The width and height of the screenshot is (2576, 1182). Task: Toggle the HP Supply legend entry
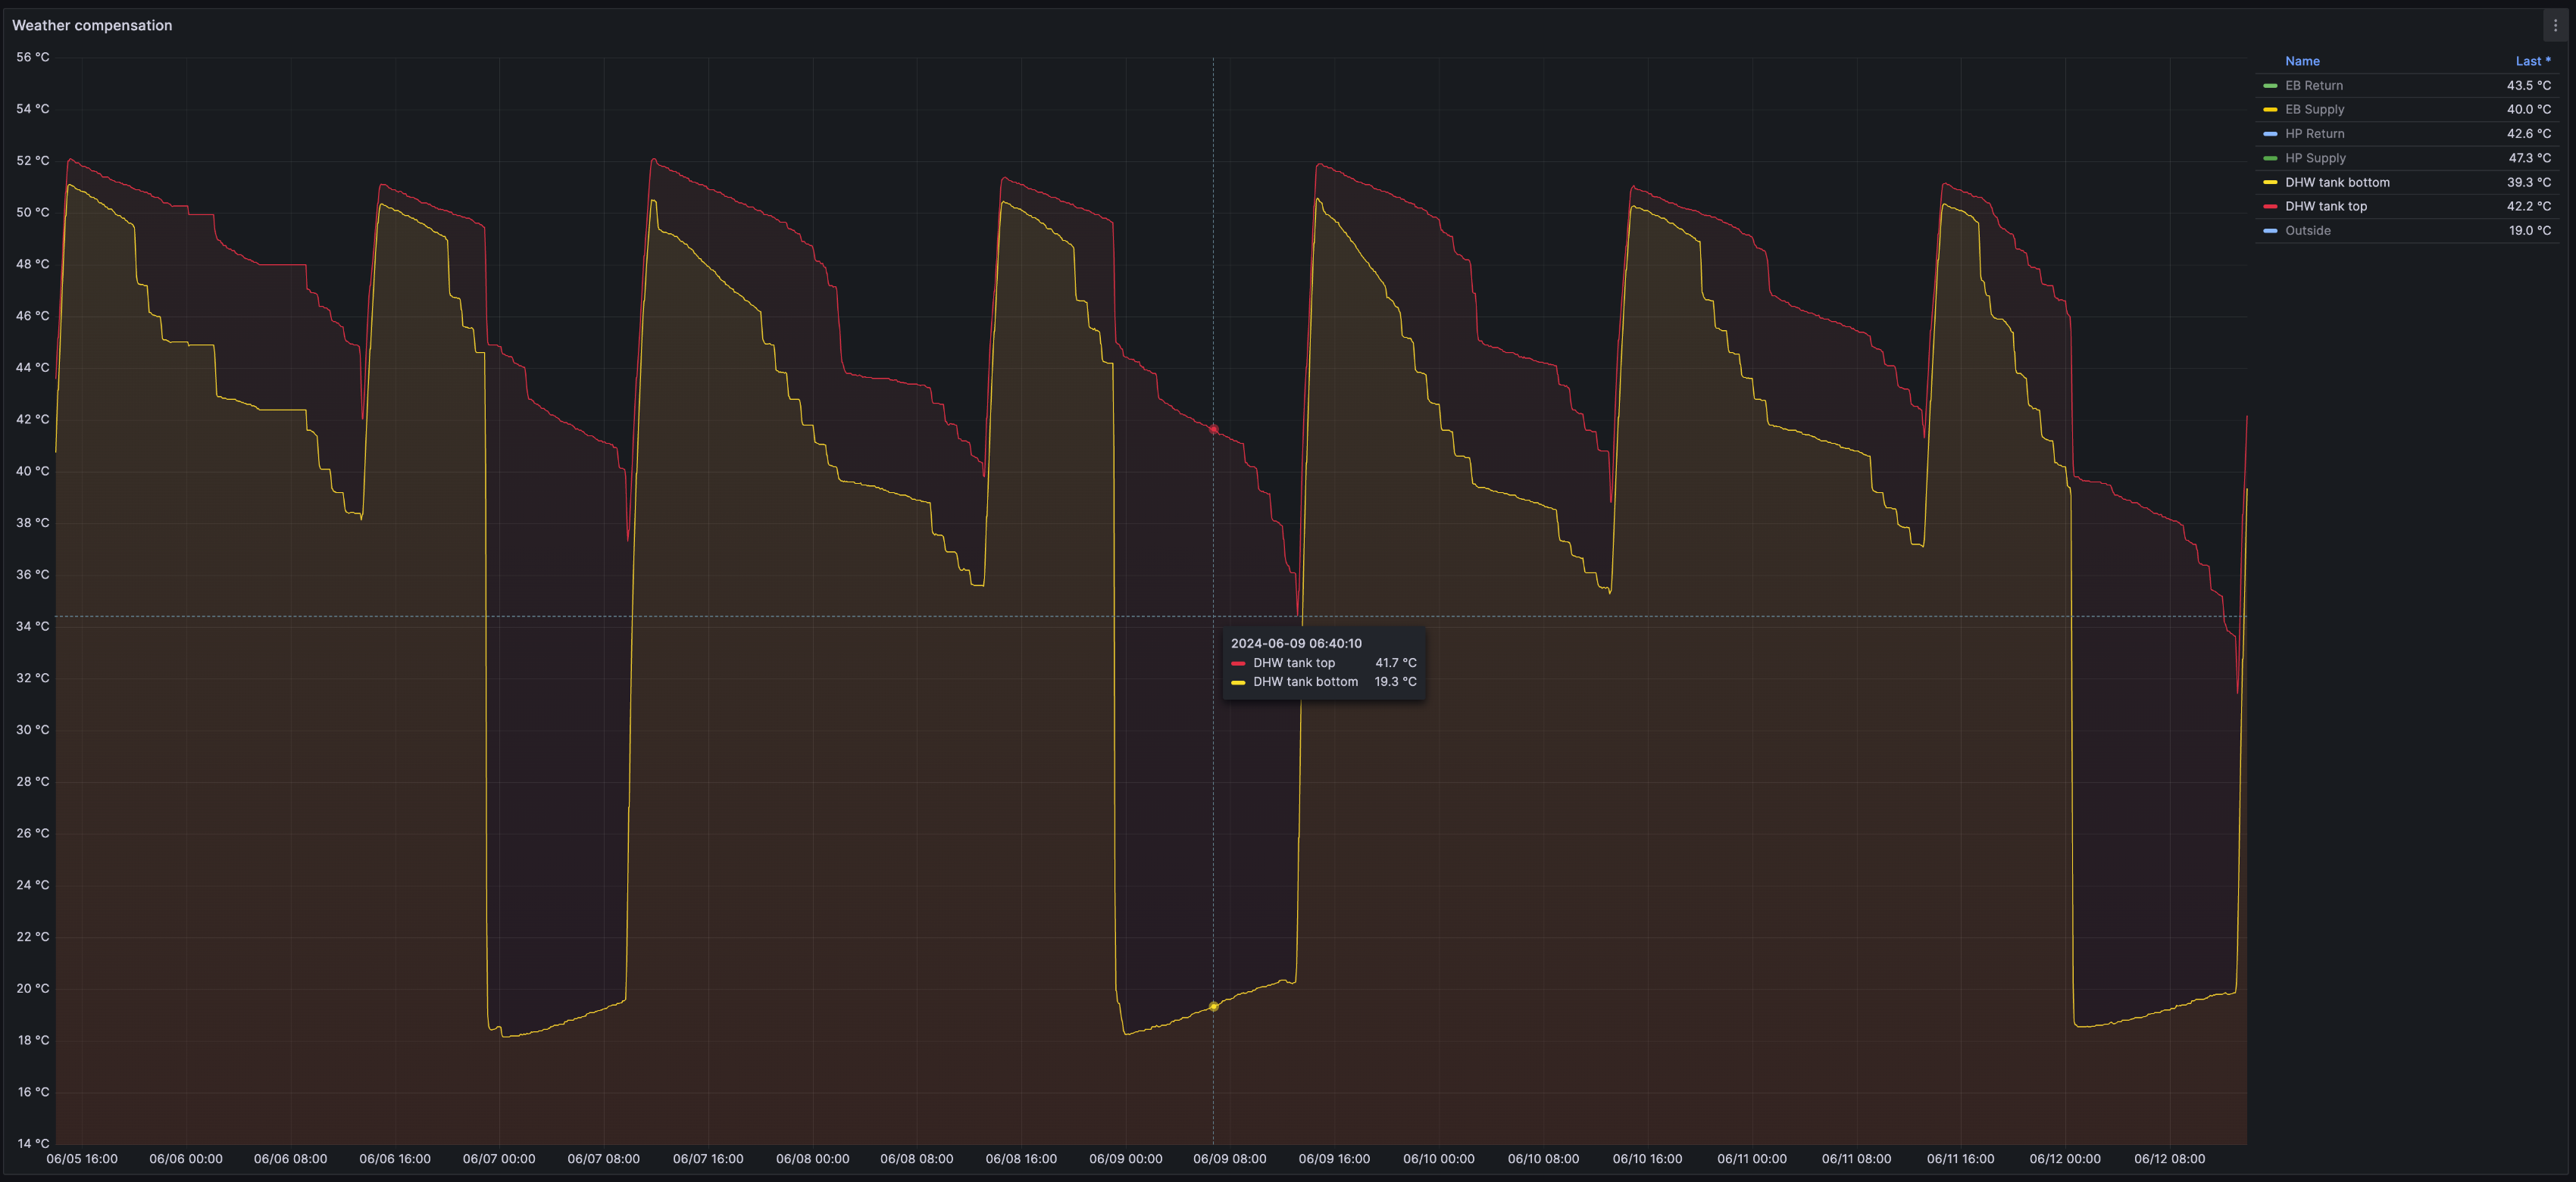[x=2315, y=157]
